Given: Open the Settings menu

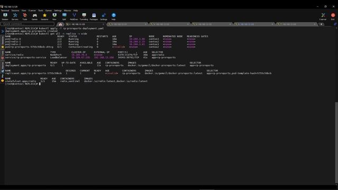Looking at the screenshot, I should (x=58, y=11).
